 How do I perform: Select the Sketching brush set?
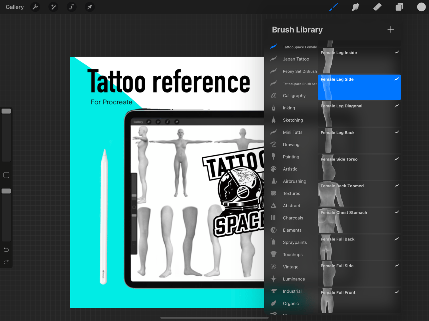(293, 120)
